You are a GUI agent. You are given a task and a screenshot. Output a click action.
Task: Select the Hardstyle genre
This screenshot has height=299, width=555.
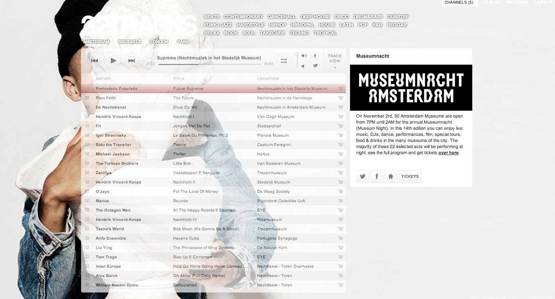tap(251, 25)
